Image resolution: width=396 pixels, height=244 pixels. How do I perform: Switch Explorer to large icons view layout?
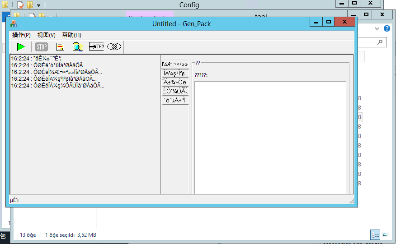click(385, 235)
